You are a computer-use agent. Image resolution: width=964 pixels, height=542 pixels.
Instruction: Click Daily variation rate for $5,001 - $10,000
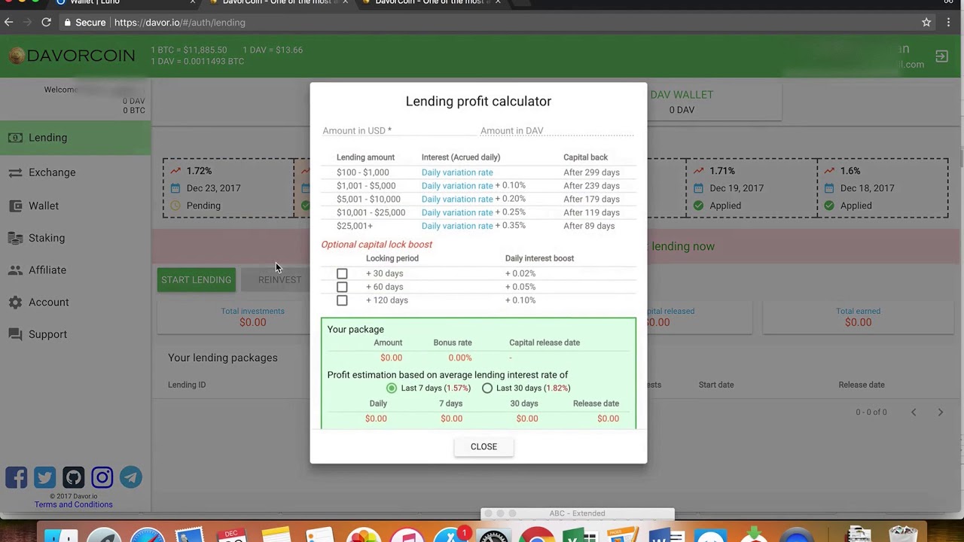pos(457,199)
